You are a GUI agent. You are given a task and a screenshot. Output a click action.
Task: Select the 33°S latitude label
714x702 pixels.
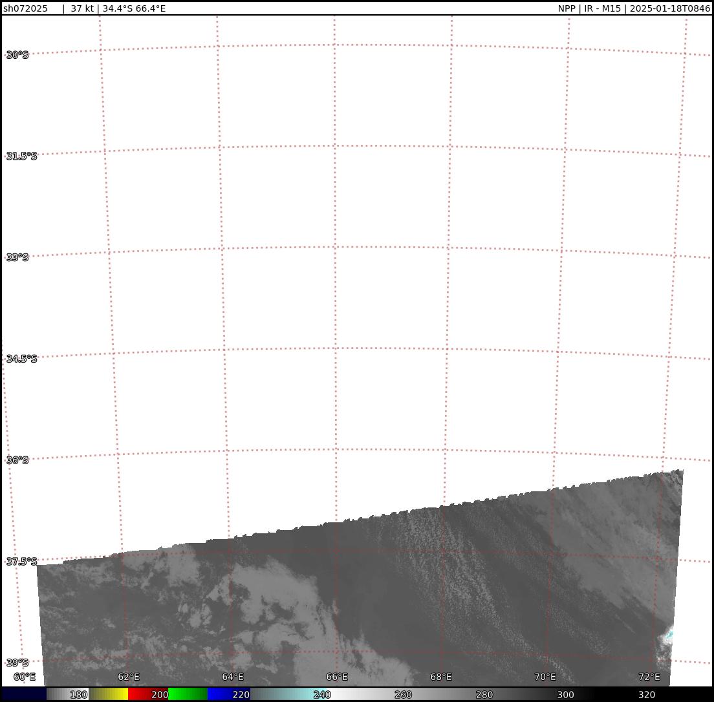click(17, 258)
